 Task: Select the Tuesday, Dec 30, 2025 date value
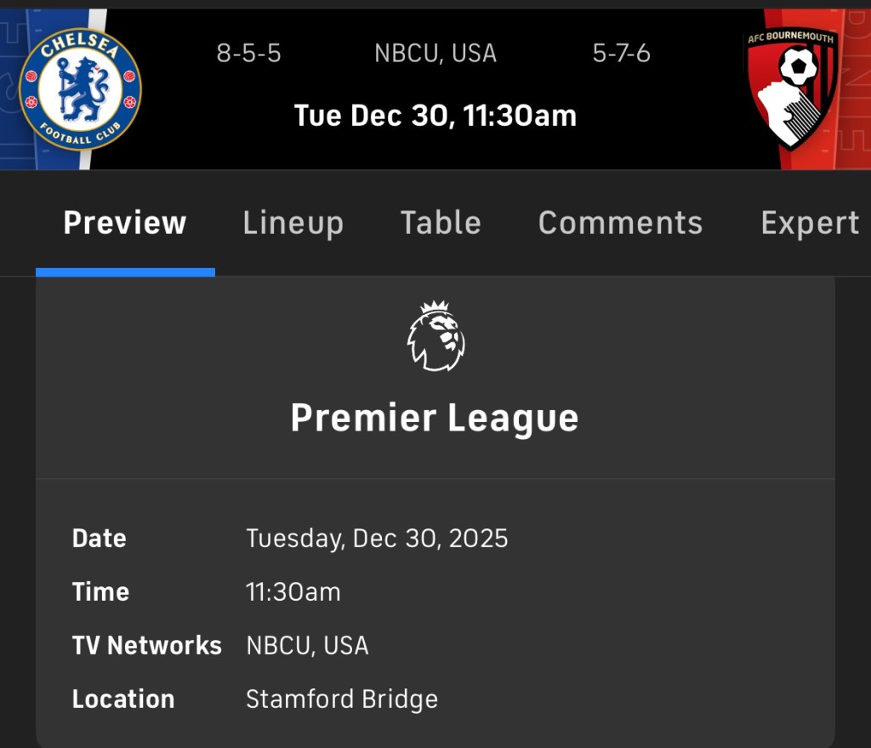(377, 539)
